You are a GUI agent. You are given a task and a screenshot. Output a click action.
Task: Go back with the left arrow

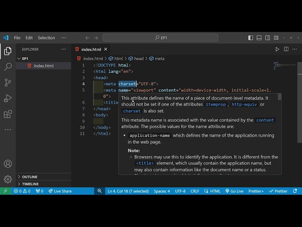pyautogui.click(x=87, y=38)
